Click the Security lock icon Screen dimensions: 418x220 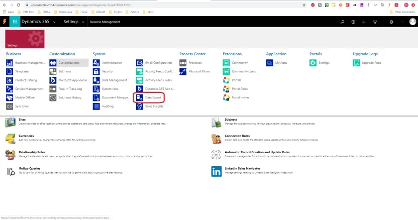(x=96, y=71)
